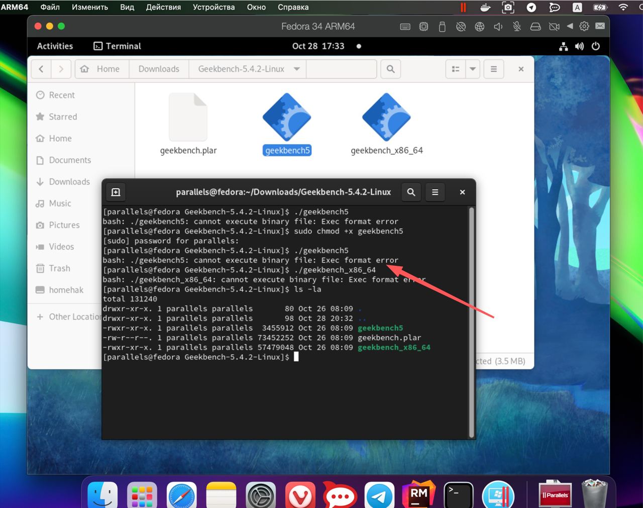643x508 pixels.
Task: Toggle the muted microphone icon in VM toolbar
Action: [517, 27]
